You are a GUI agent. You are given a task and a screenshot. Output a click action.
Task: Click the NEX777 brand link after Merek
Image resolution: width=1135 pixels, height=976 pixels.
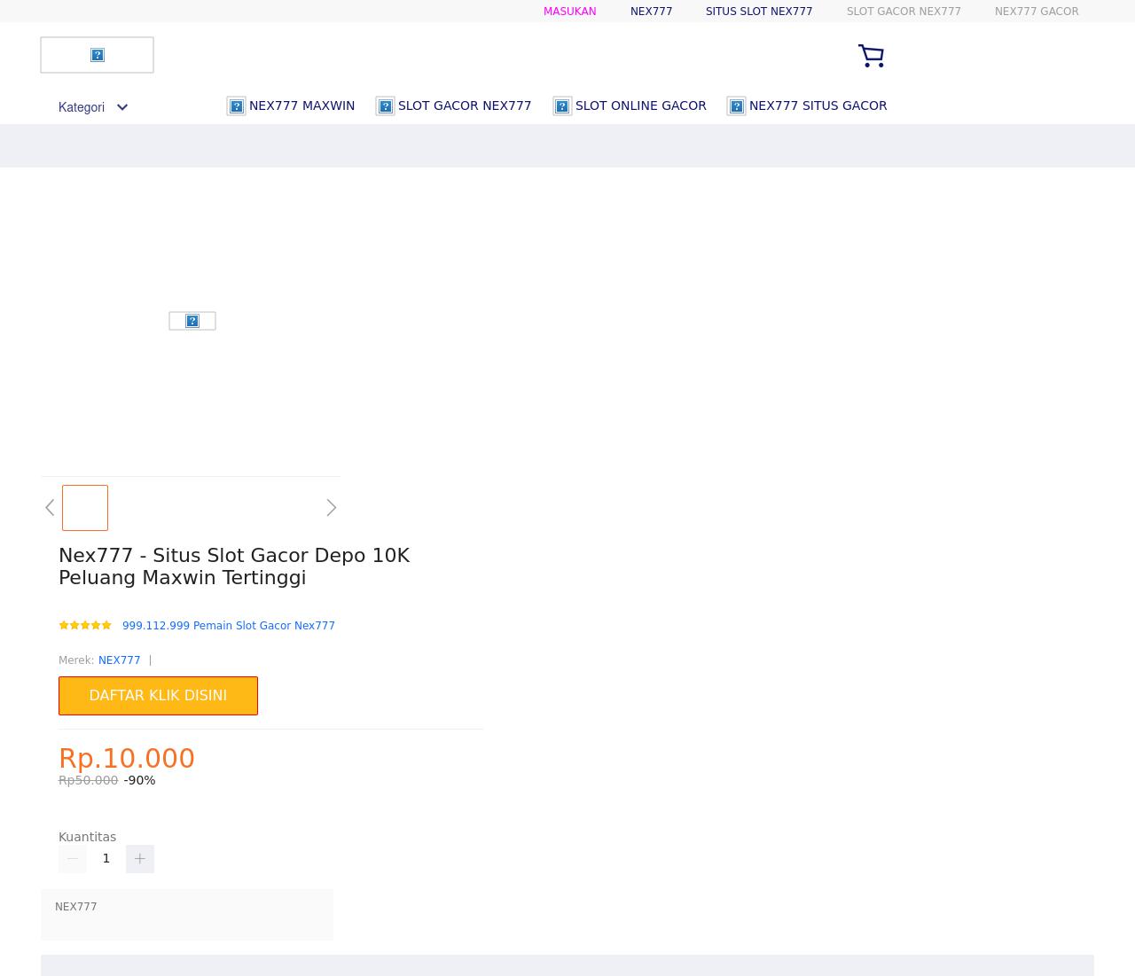pyautogui.click(x=119, y=660)
